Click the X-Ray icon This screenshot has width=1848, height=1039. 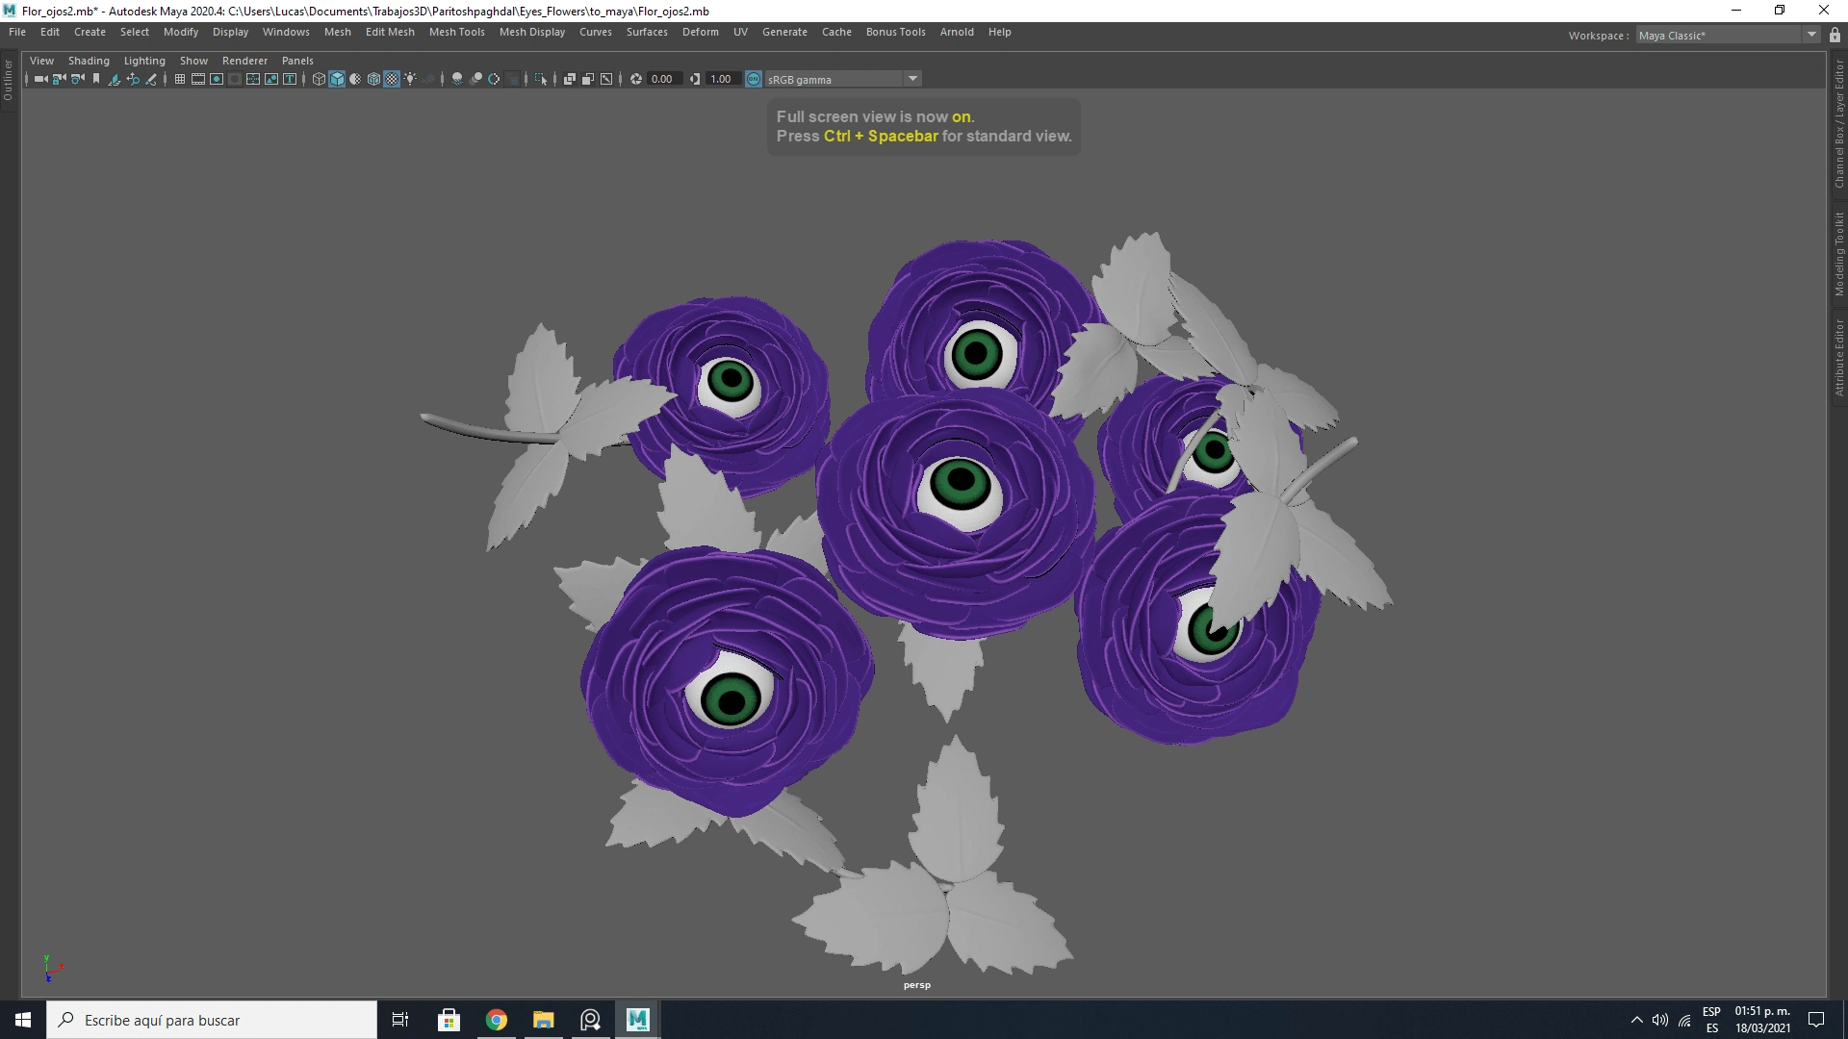570,79
